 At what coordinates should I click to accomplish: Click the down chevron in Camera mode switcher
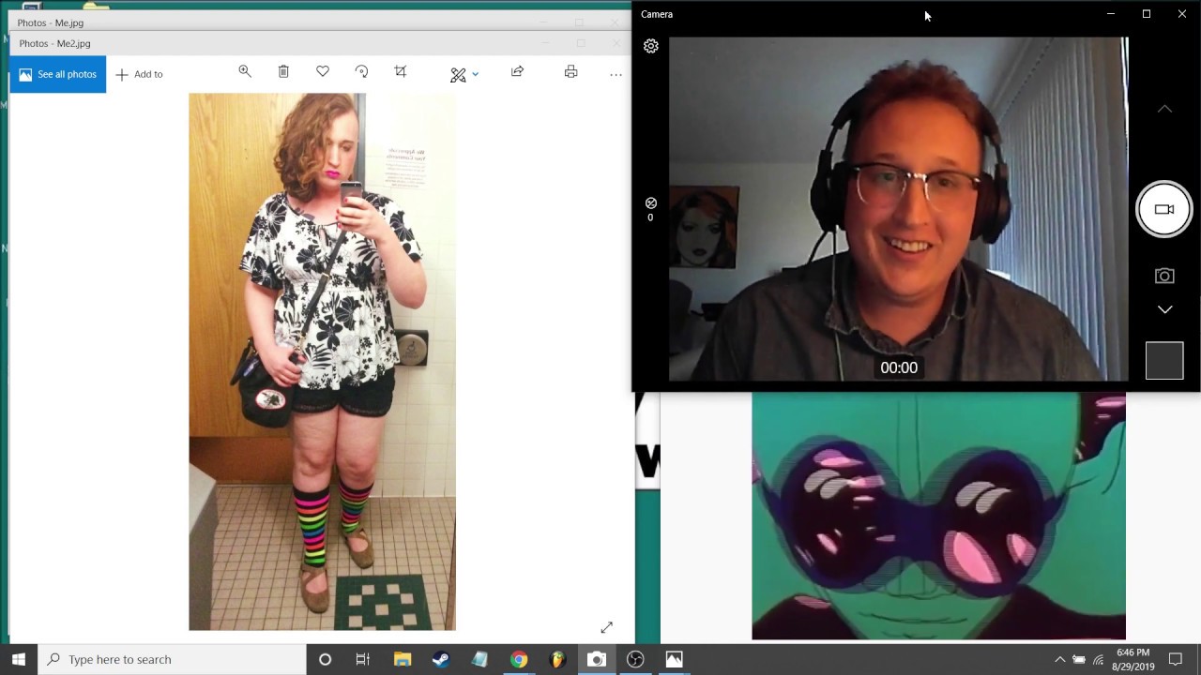tap(1164, 309)
